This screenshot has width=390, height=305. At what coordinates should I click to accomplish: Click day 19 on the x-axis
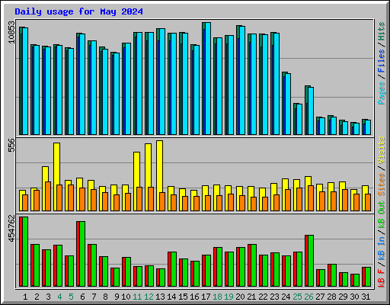tap(229, 297)
